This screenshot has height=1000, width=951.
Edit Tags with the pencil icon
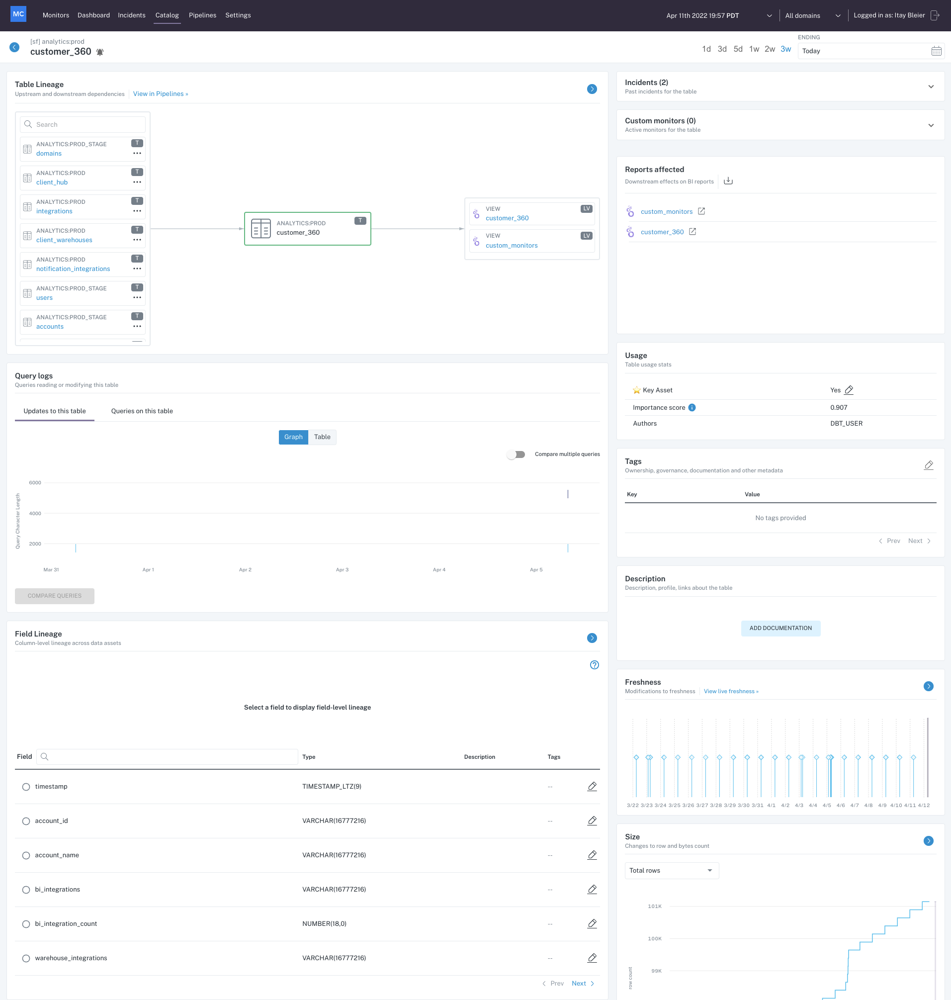pos(929,465)
